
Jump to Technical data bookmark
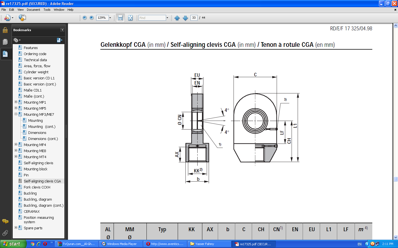click(35, 60)
